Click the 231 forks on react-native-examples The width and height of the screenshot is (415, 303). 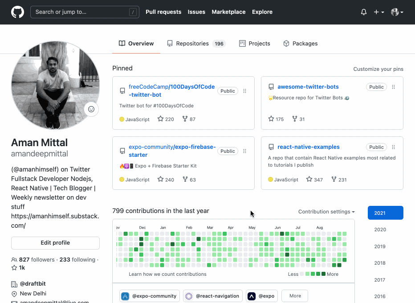coord(339,180)
